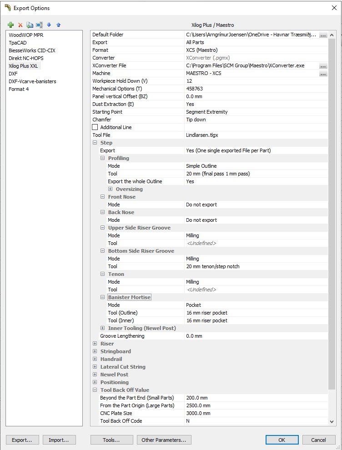The height and width of the screenshot is (450, 342).
Task: Collapse the Profiling group
Action: (102, 158)
